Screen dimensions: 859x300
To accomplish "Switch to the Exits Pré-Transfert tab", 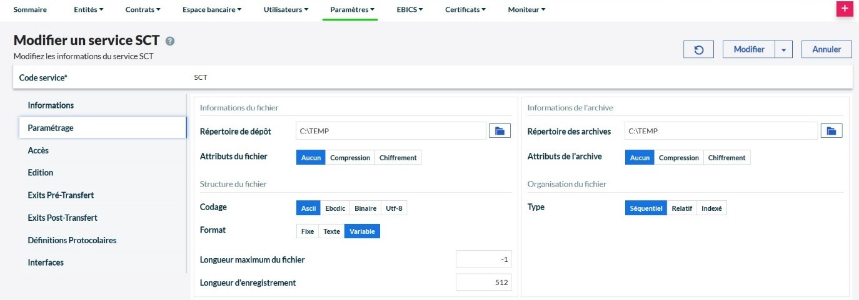I will point(61,195).
